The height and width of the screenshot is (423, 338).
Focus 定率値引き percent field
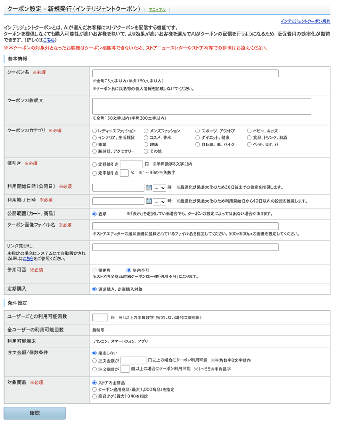tap(124, 173)
